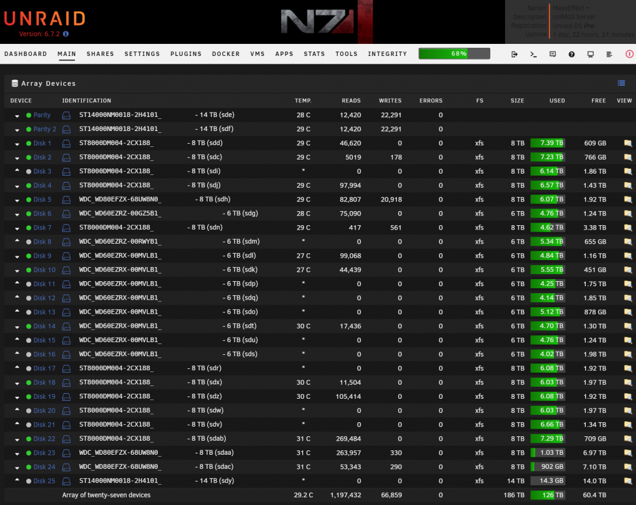Click the logout icon in the top bar
The width and height of the screenshot is (636, 505).
click(x=515, y=54)
